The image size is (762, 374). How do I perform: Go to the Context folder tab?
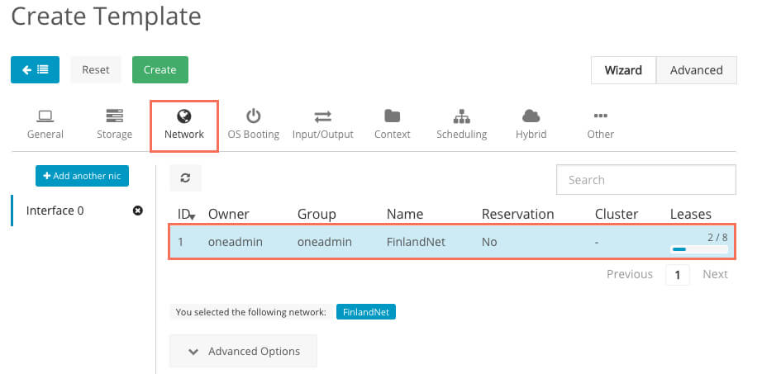coord(392,124)
